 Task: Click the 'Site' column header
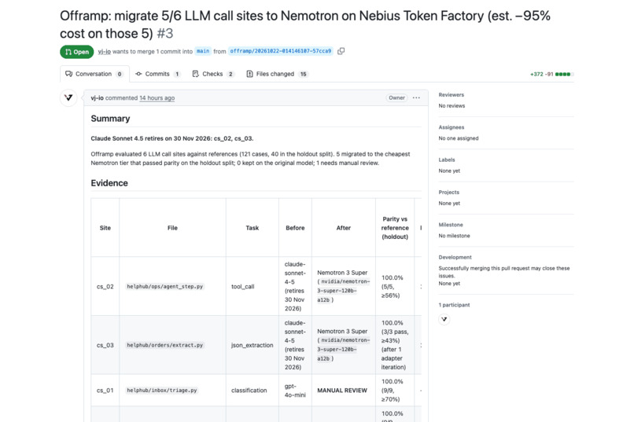[x=105, y=228]
